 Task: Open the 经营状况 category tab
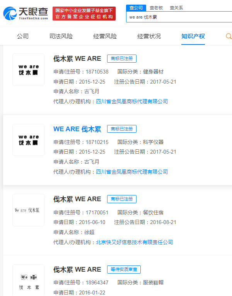pyautogui.click(x=149, y=36)
